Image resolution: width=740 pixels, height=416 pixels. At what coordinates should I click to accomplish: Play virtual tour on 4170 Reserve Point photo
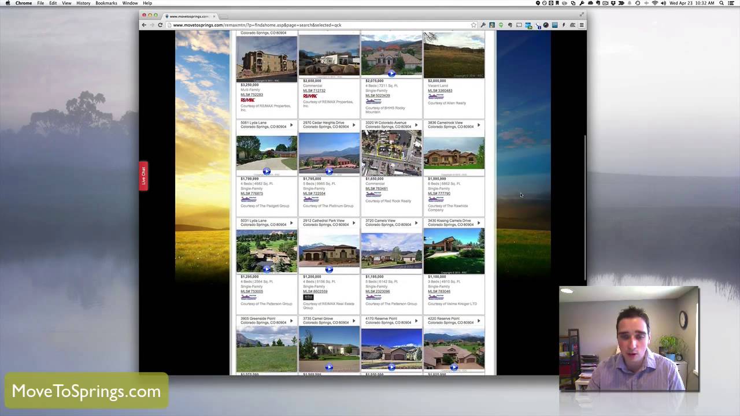pos(391,367)
